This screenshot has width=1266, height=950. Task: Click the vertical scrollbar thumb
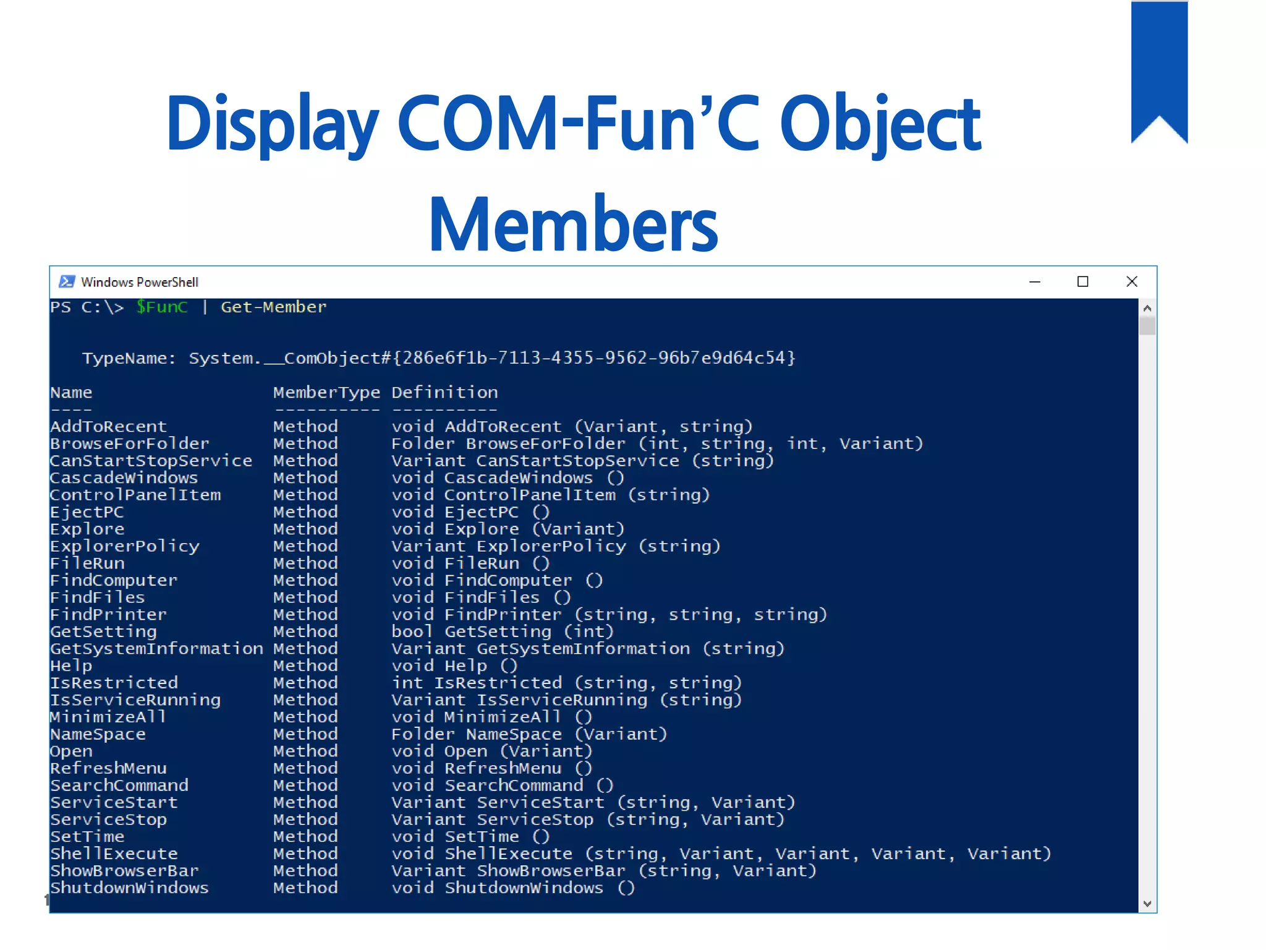coord(1147,326)
